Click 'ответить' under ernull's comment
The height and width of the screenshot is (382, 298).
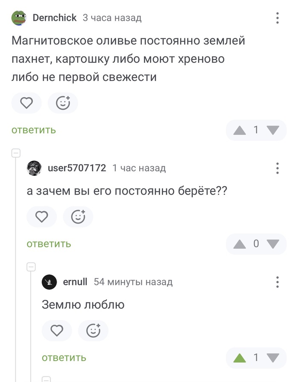point(63,358)
